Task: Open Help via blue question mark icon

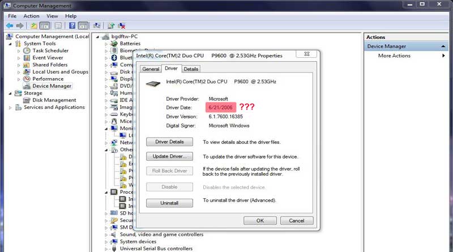Action: [72, 25]
